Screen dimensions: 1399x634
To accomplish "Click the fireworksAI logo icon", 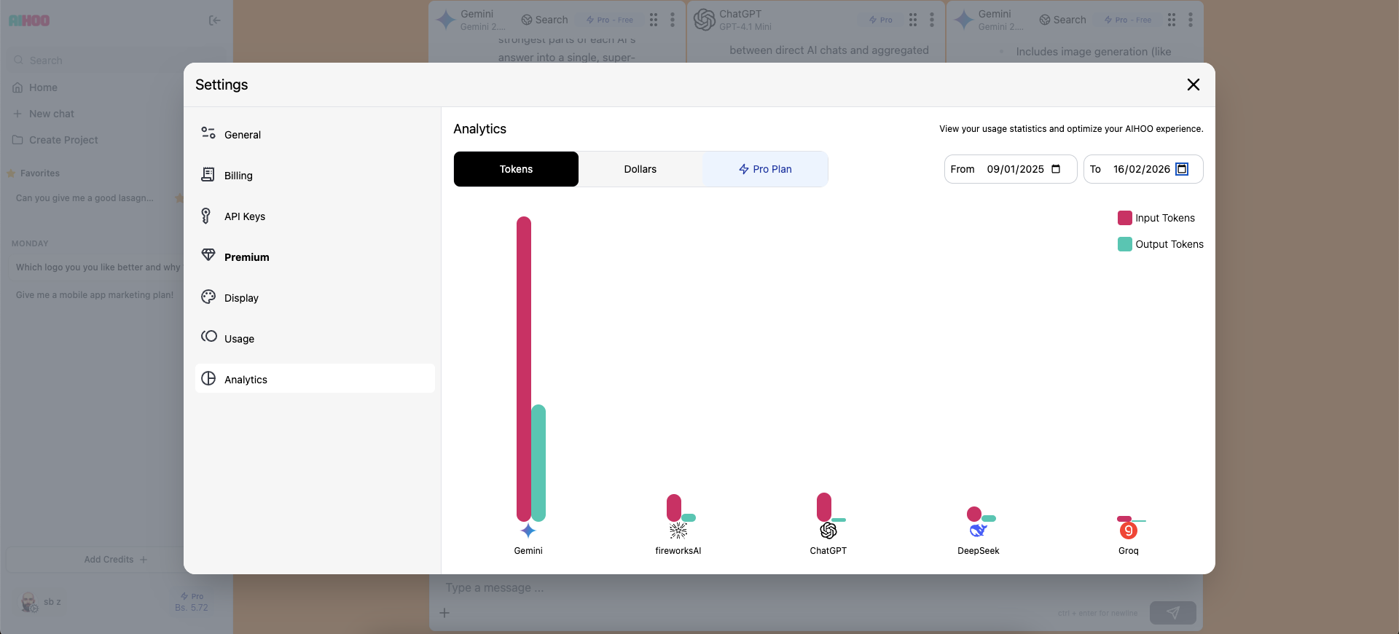I will 678,531.
